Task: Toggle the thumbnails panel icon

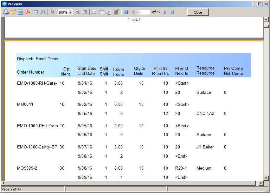Action: tap(101, 12)
